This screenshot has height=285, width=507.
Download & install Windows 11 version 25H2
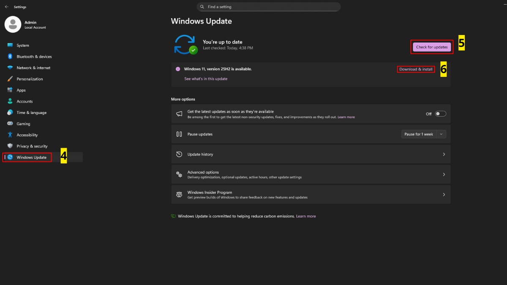pos(416,69)
